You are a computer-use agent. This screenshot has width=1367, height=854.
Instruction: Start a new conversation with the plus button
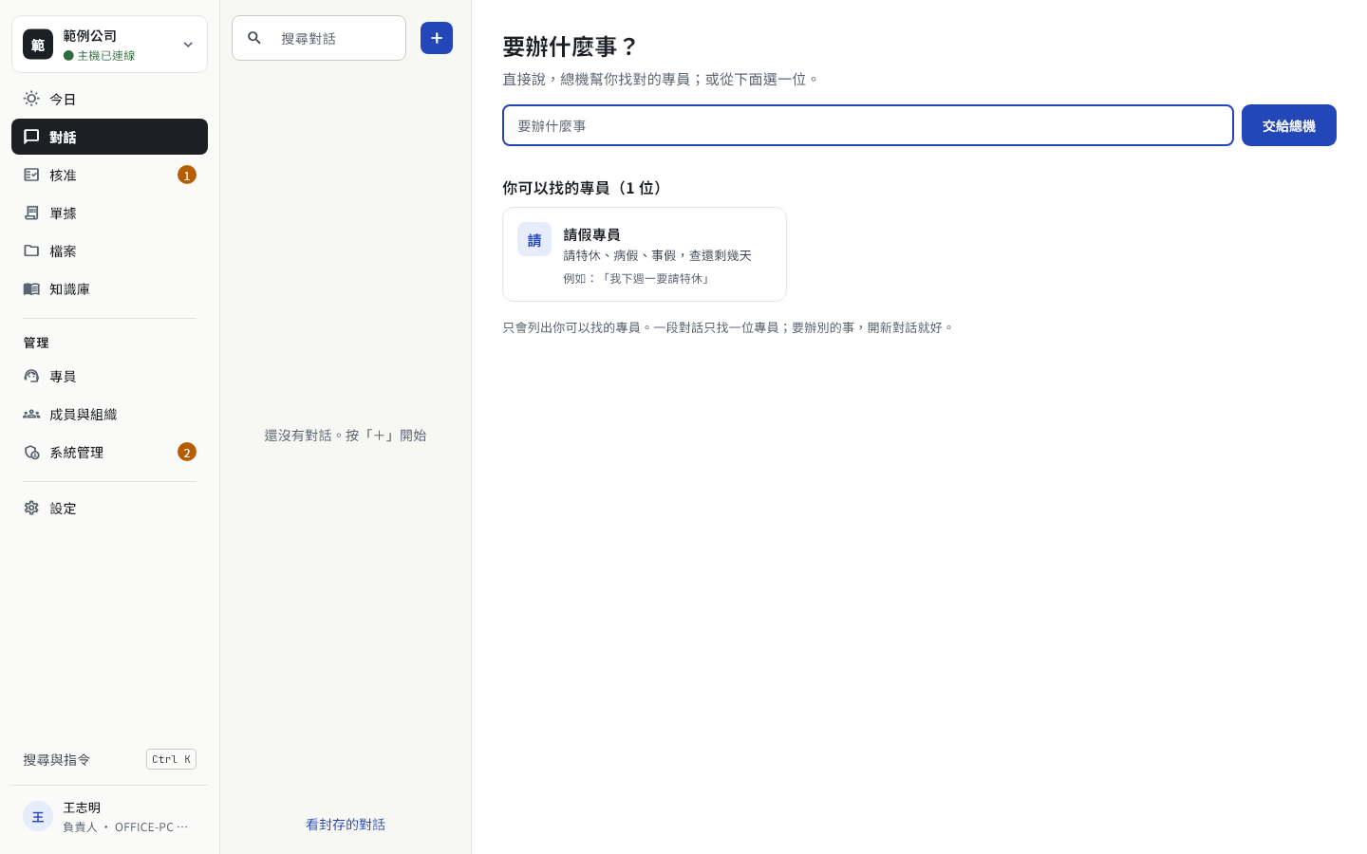pyautogui.click(x=437, y=38)
